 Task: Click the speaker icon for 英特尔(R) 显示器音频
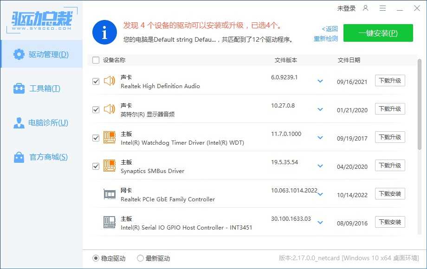coord(110,109)
